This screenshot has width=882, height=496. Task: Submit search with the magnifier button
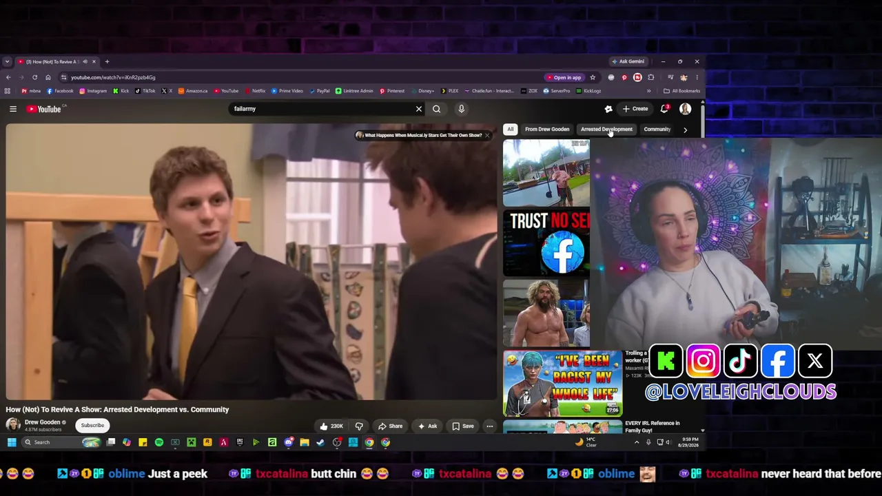click(436, 109)
